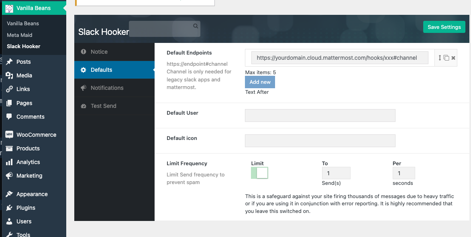Click the Posts pushpin icon
This screenshot has width=471, height=237.
tap(9, 62)
